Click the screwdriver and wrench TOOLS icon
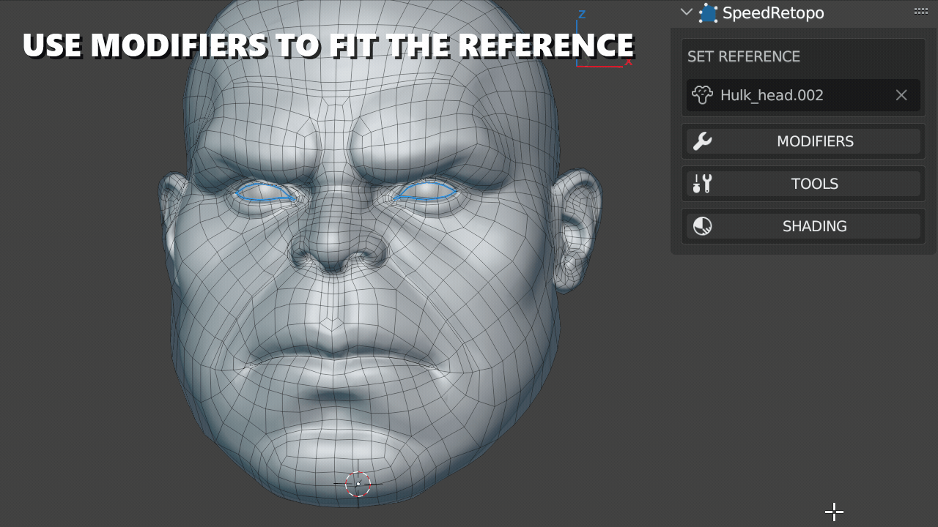Image resolution: width=938 pixels, height=527 pixels. coord(702,184)
